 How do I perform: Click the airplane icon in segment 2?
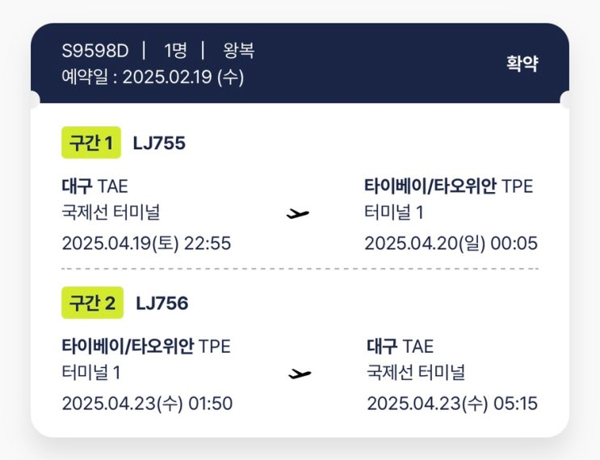300,374
